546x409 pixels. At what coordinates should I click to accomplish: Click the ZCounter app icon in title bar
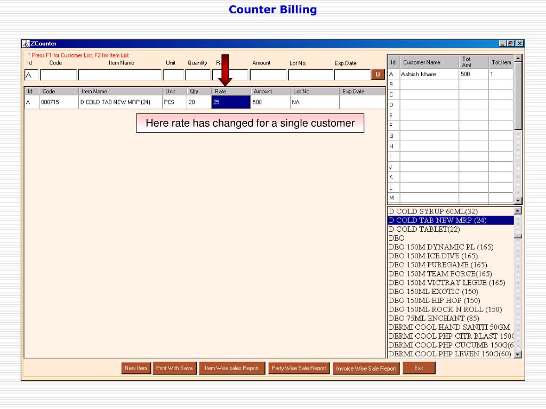26,44
